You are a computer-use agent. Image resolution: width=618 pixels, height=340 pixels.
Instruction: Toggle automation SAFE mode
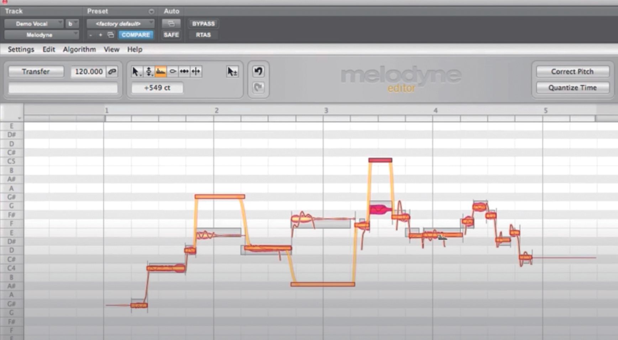coord(171,35)
